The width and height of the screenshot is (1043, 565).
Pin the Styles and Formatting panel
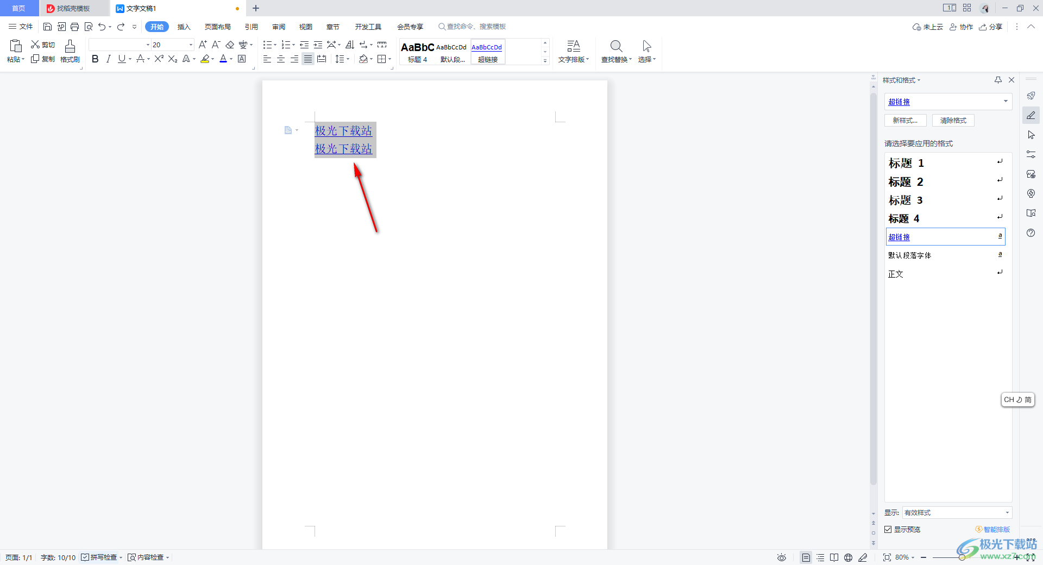point(998,80)
